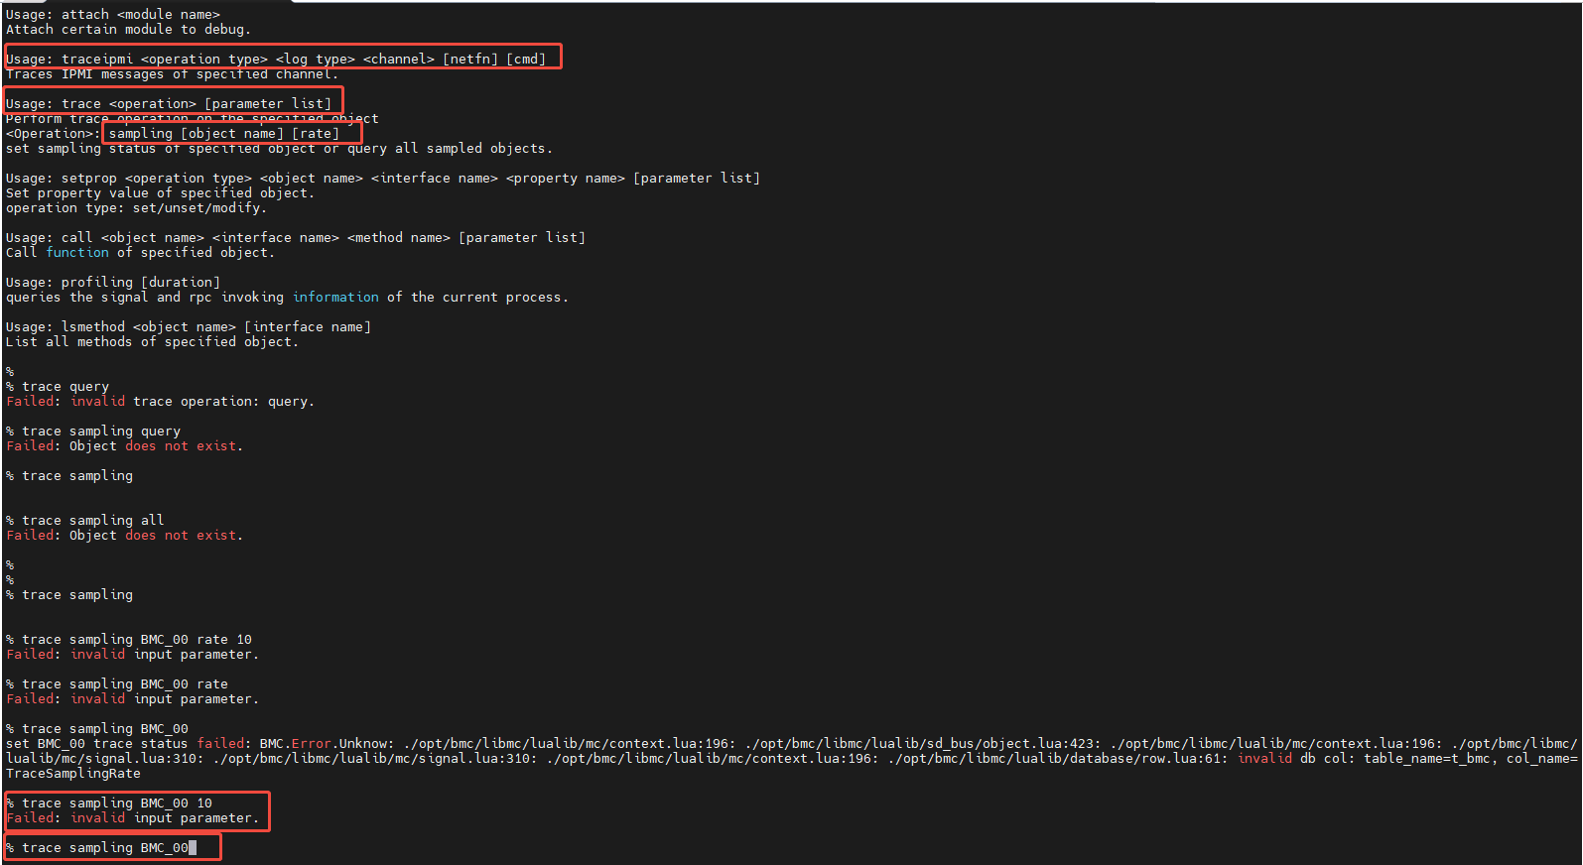The height and width of the screenshot is (865, 1583).
Task: Click the boxed "sampling [object name] [rate]" text
Action: pos(224,134)
